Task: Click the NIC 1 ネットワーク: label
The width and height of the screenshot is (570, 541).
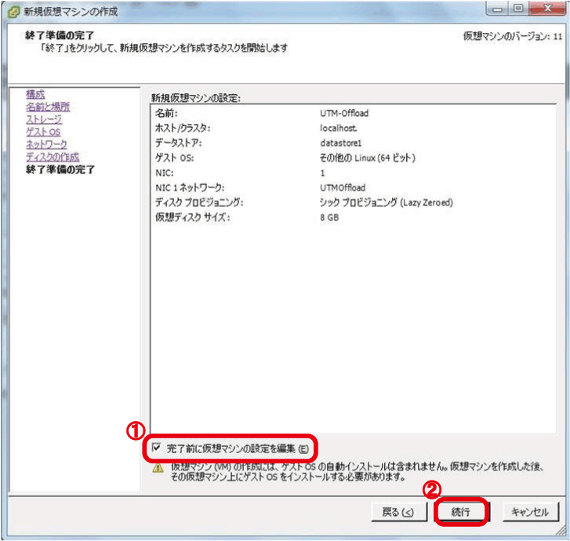Action: coord(190,187)
